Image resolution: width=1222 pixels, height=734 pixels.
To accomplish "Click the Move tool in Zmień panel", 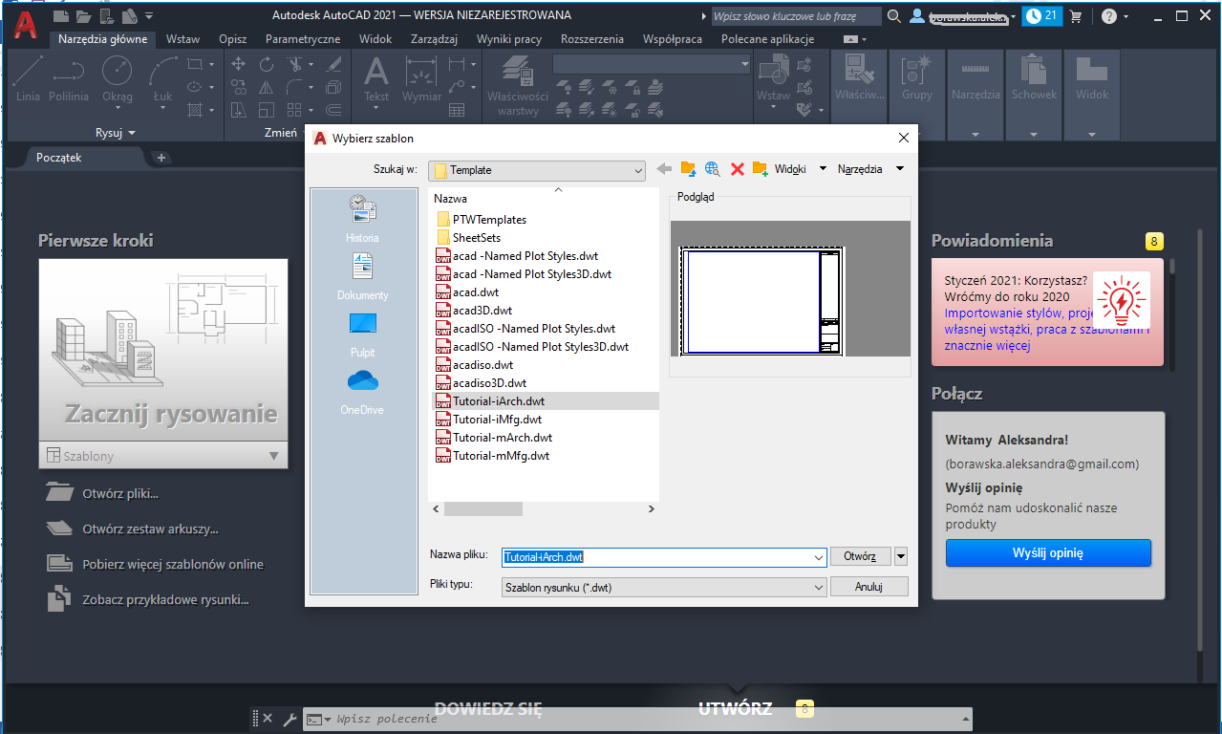I will tap(239, 64).
